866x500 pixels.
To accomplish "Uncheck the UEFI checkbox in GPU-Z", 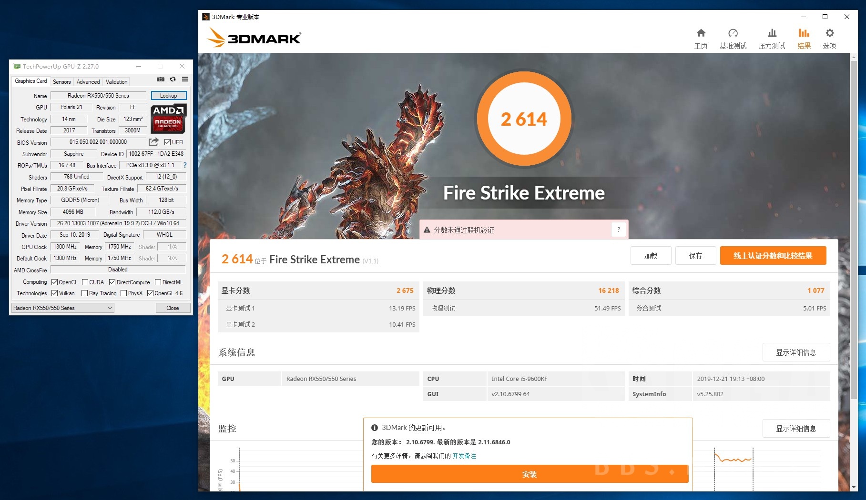I will click(x=167, y=141).
